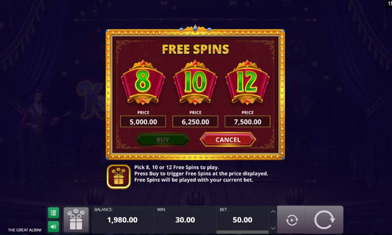The width and height of the screenshot is (392, 235).
Task: Start autoplay with the circular play icon
Action: pyautogui.click(x=292, y=220)
